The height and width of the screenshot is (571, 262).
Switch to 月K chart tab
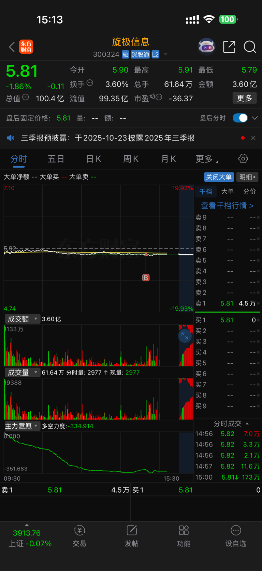point(168,159)
